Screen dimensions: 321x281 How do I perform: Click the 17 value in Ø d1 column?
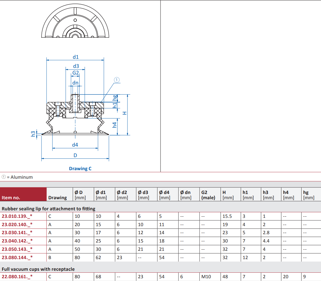[x=98, y=233]
